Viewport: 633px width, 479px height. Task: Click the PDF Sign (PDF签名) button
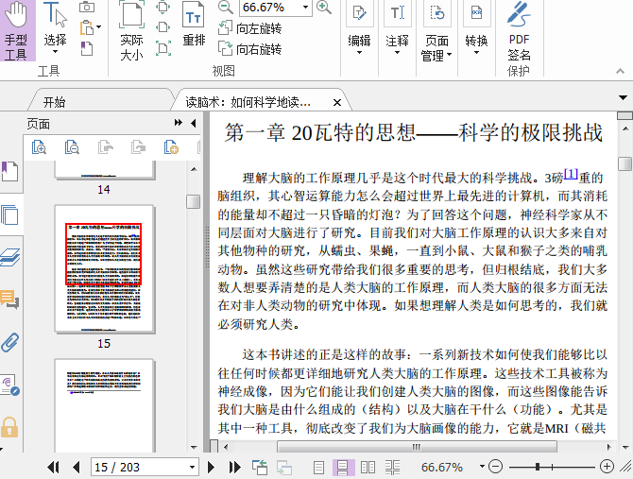click(519, 31)
